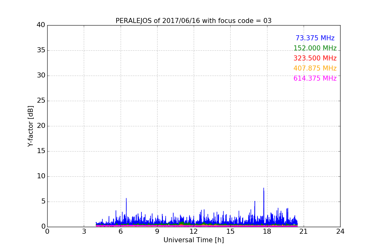378x252 pixels.
Task: Click the Universal Time [h] axis label
Action: (x=194, y=240)
